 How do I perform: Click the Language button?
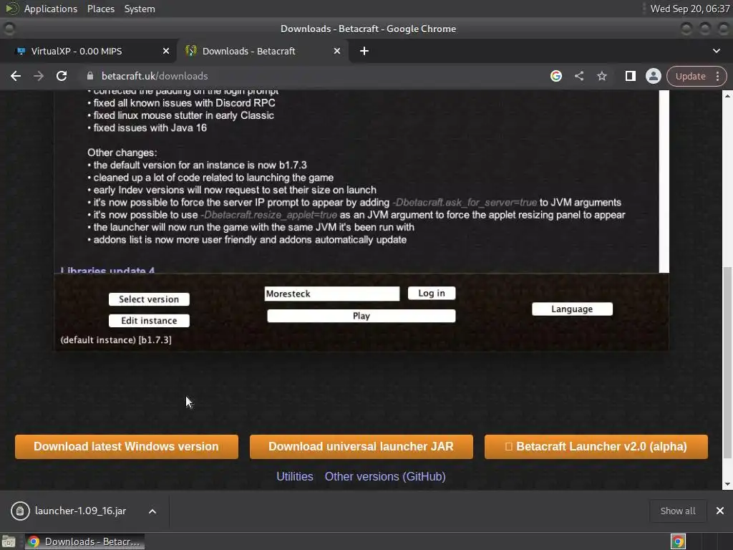572,309
